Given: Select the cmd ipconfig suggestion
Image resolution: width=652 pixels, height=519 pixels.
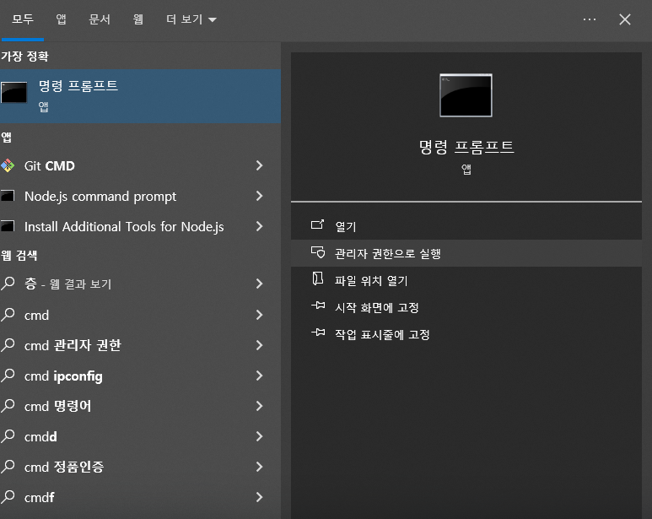Looking at the screenshot, I should pos(140,376).
